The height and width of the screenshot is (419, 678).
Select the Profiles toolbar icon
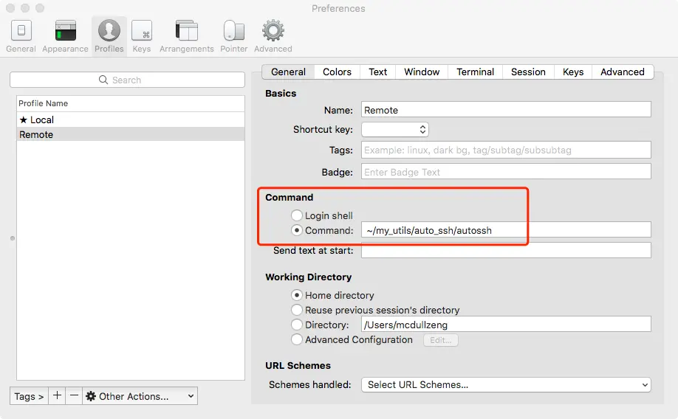click(109, 36)
